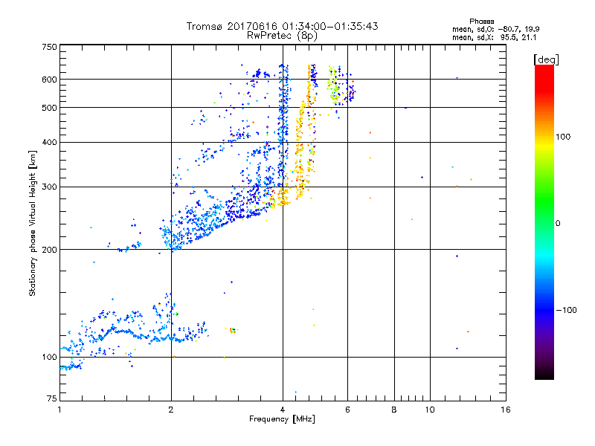Screen dimensions: 595x446
Task: Click the y-axis tick label '600'
Action: pos(50,80)
